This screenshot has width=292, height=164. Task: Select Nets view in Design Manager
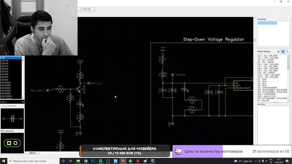click(x=288, y=51)
